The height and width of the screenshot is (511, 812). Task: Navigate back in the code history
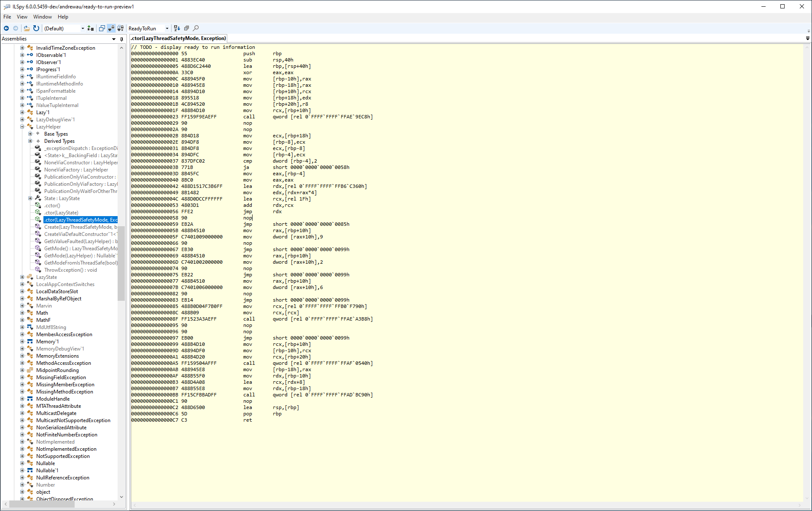coord(6,28)
